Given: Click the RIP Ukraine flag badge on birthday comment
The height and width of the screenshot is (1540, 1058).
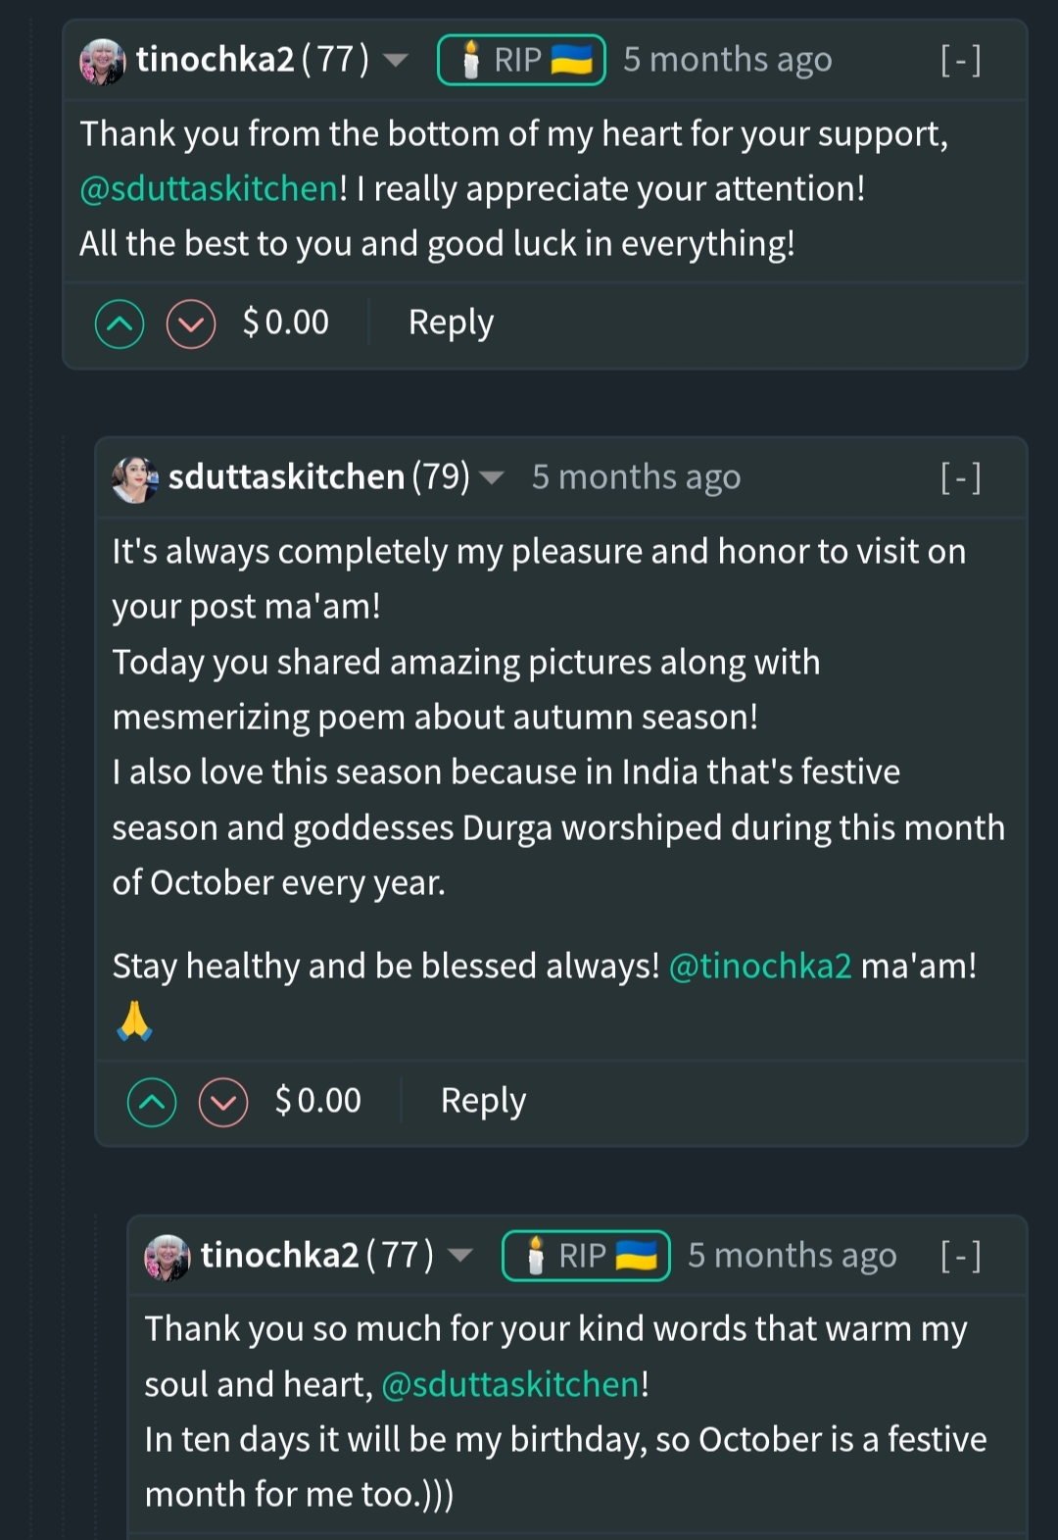Looking at the screenshot, I should click(586, 1256).
